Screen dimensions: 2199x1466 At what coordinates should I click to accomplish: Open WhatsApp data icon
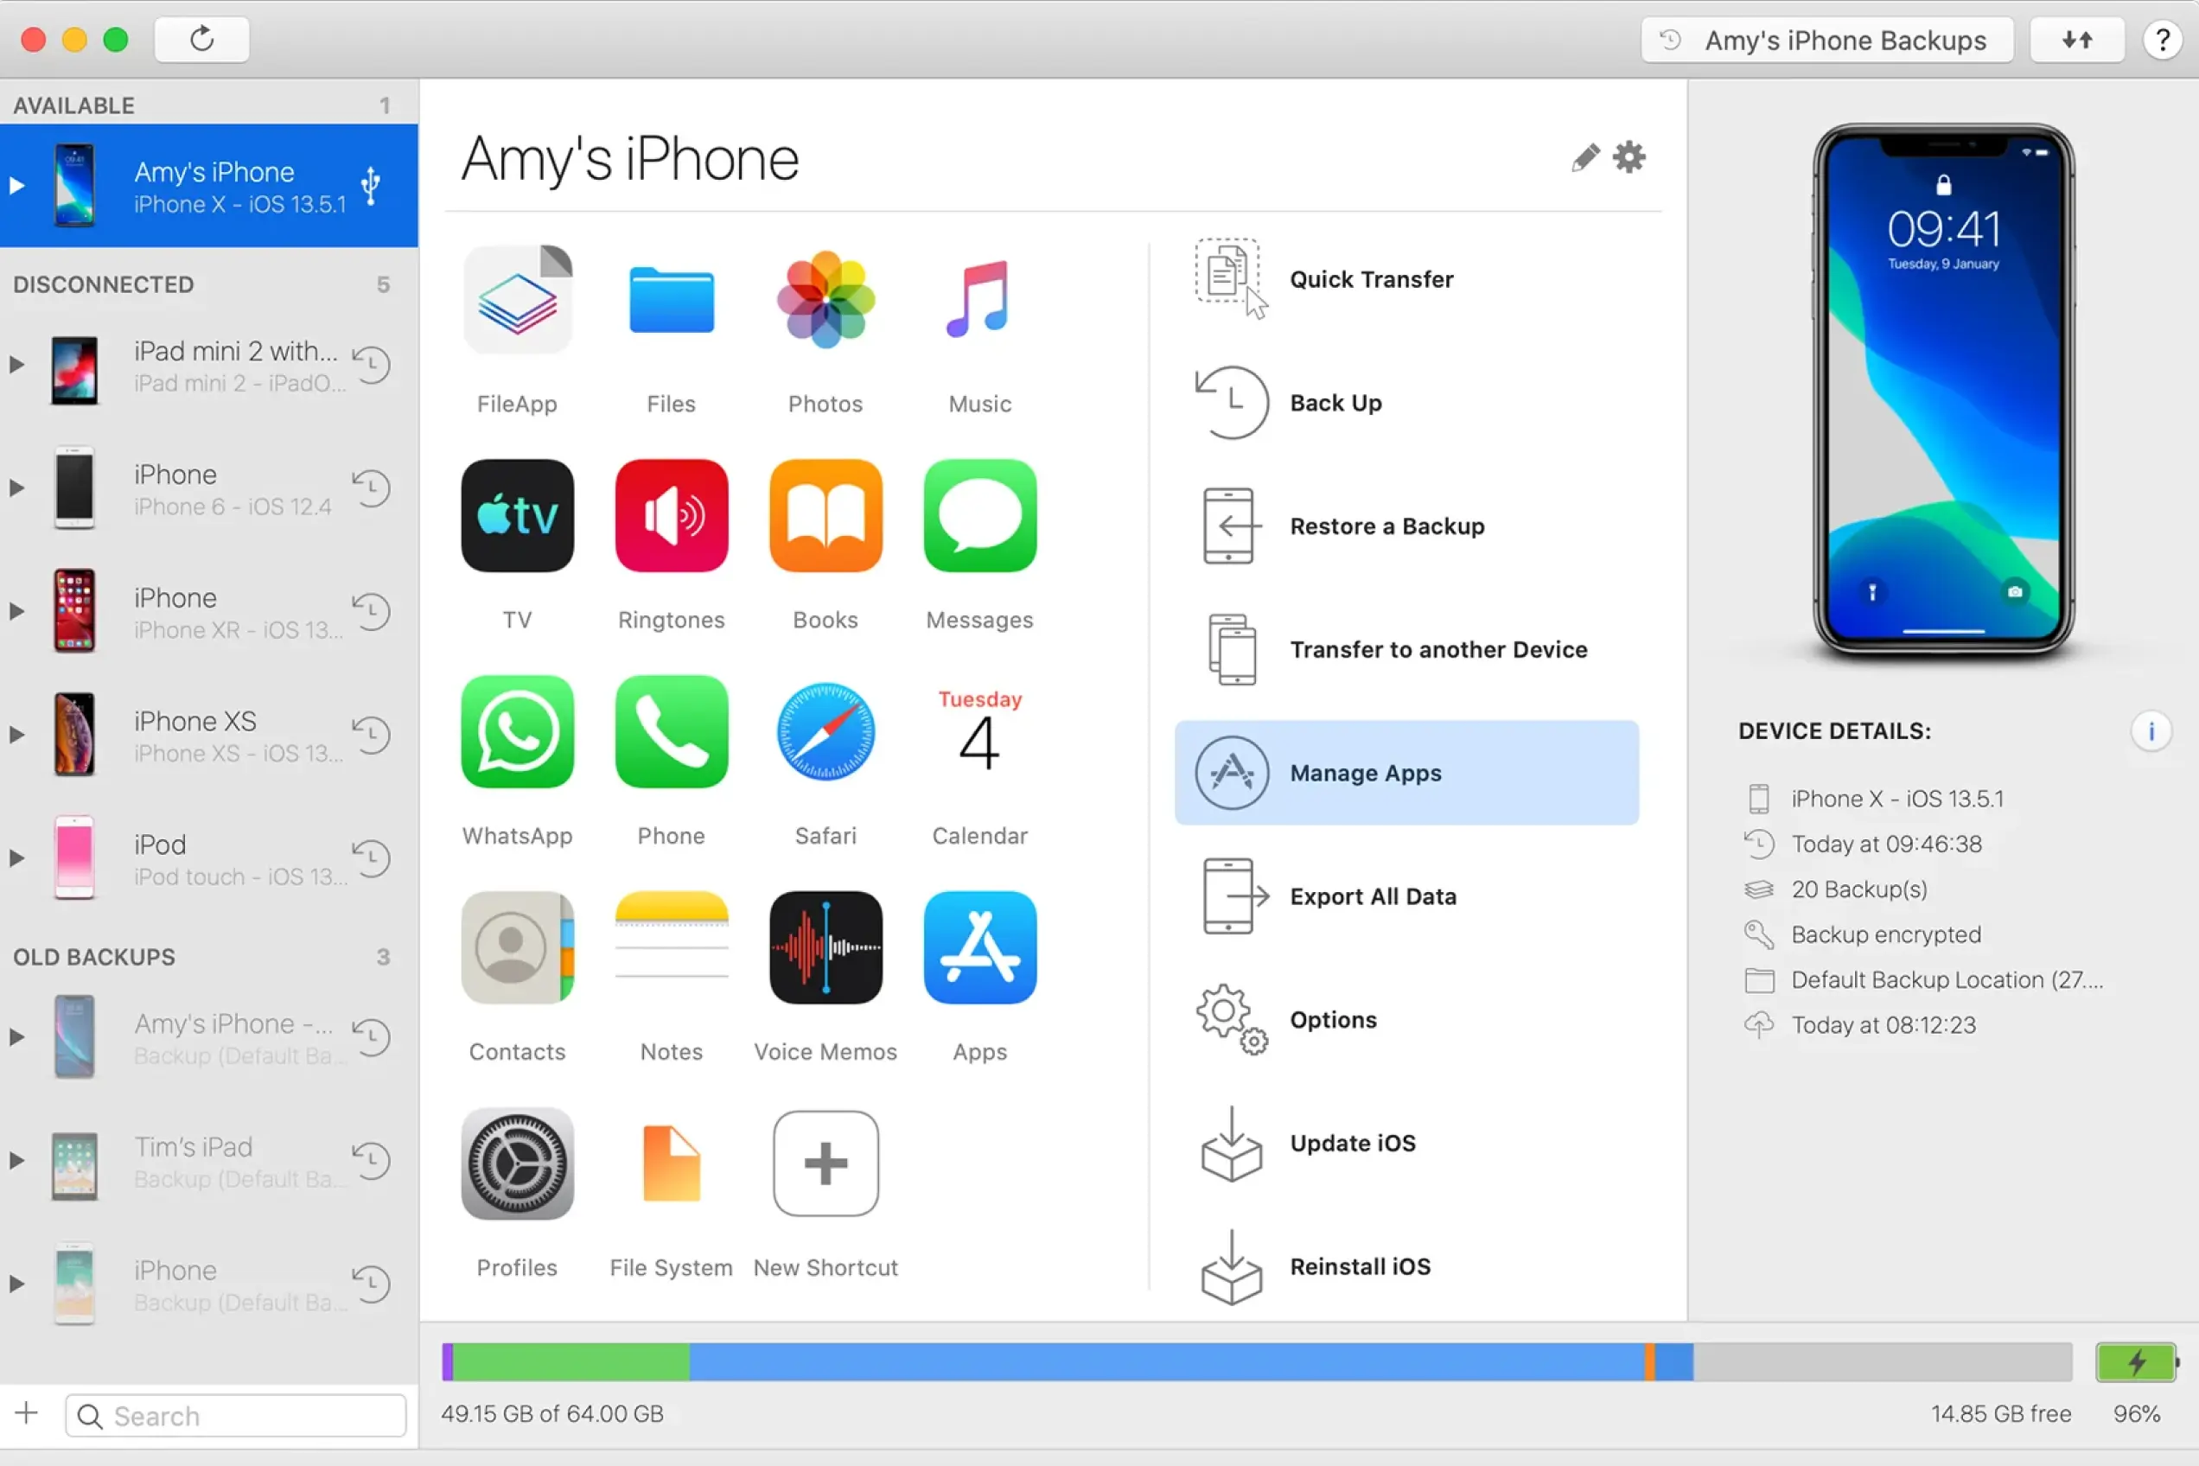tap(517, 732)
